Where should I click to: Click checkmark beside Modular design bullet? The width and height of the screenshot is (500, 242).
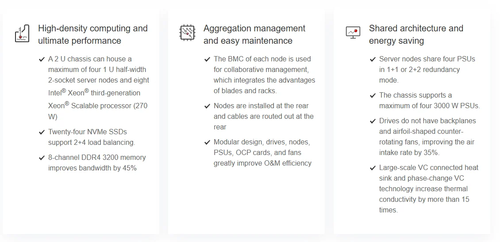[x=207, y=142]
